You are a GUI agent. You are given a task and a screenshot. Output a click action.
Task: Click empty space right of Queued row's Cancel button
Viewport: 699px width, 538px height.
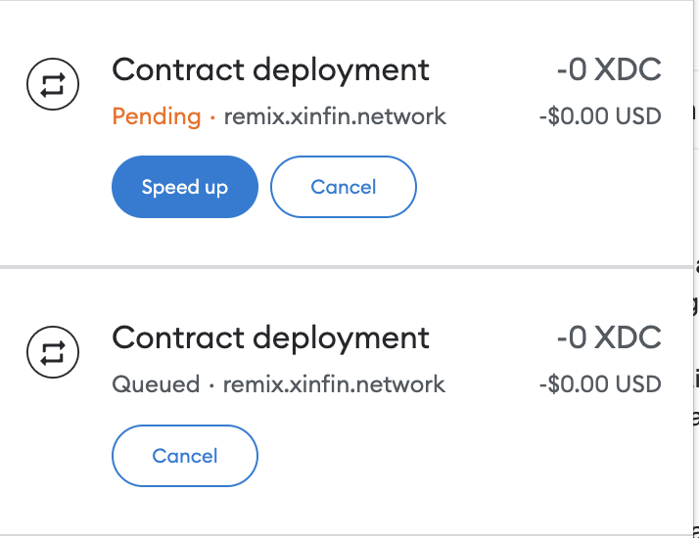pos(473,456)
